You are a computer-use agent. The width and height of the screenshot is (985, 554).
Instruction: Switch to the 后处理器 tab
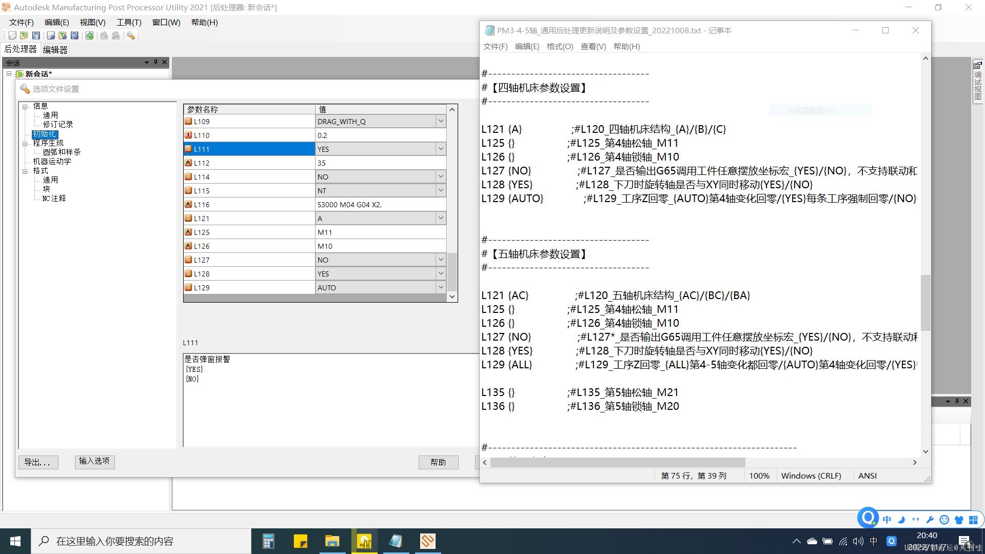pyautogui.click(x=21, y=49)
